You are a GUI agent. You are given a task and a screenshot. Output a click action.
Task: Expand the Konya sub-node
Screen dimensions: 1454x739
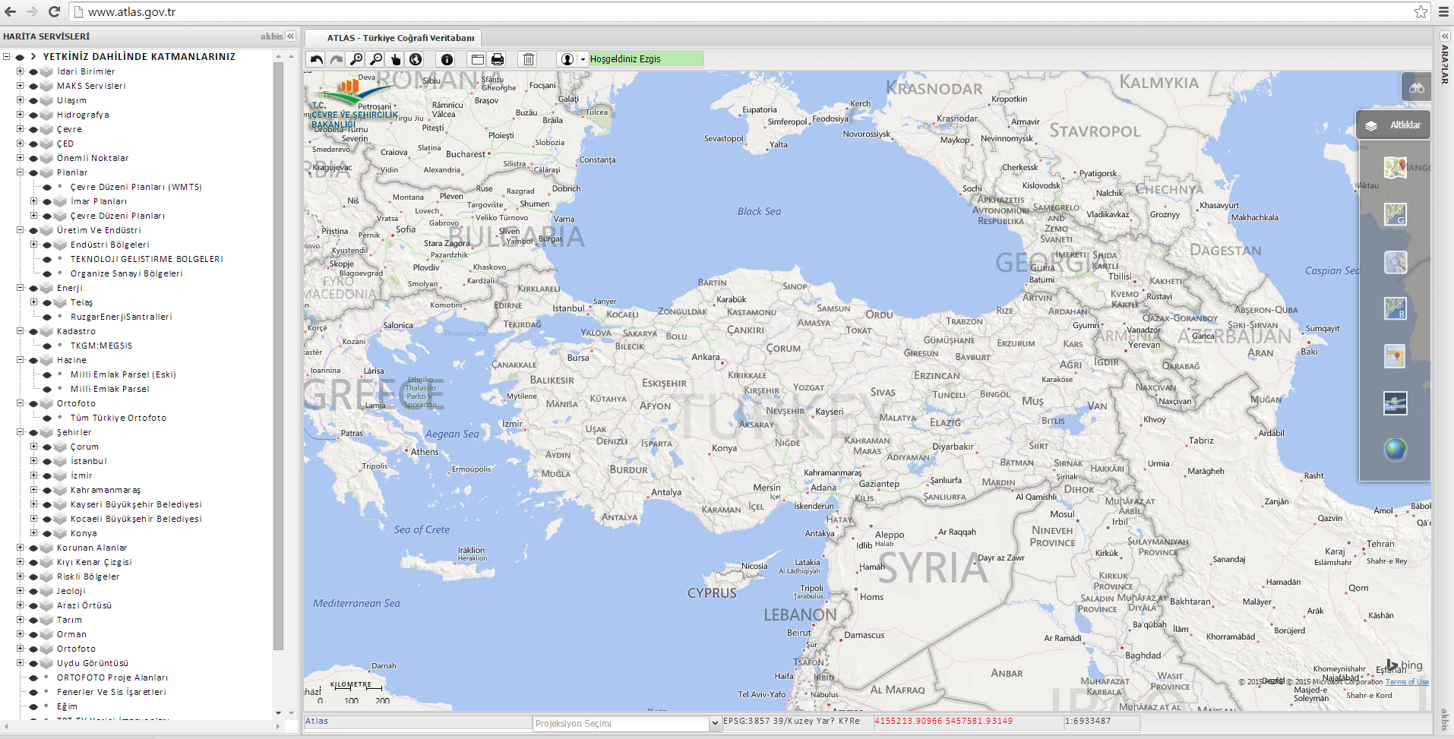34,533
